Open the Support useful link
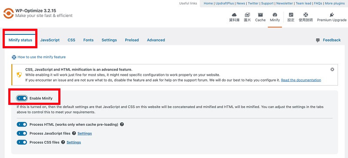 [268, 3]
